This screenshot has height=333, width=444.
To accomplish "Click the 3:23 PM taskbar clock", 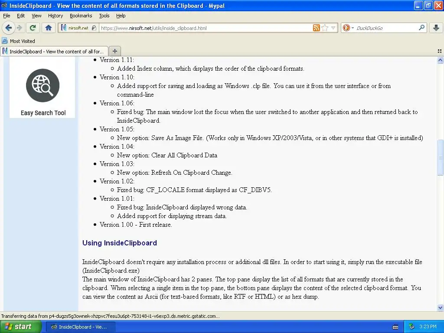I will click(428, 326).
